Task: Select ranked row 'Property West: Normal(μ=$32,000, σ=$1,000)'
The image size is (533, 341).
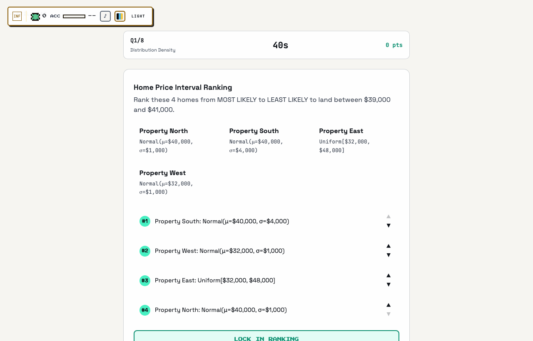Action: click(x=266, y=251)
